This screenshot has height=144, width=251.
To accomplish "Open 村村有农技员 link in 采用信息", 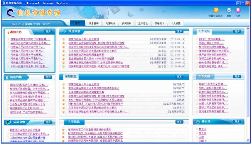I will click(96, 104).
